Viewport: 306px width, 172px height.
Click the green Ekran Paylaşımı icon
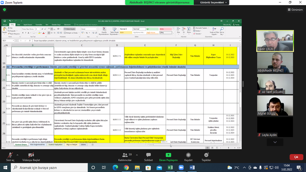168,155
